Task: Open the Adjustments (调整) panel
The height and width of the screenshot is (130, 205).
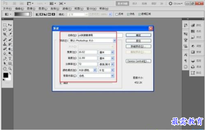Action: (196, 46)
